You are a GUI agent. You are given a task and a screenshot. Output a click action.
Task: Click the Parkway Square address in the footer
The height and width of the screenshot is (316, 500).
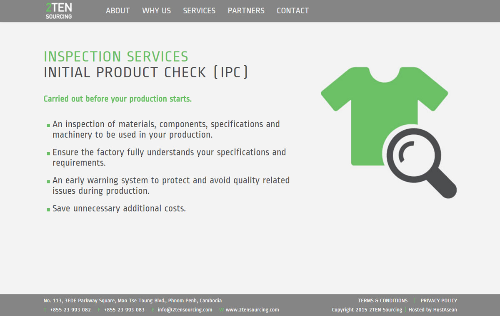click(x=132, y=301)
